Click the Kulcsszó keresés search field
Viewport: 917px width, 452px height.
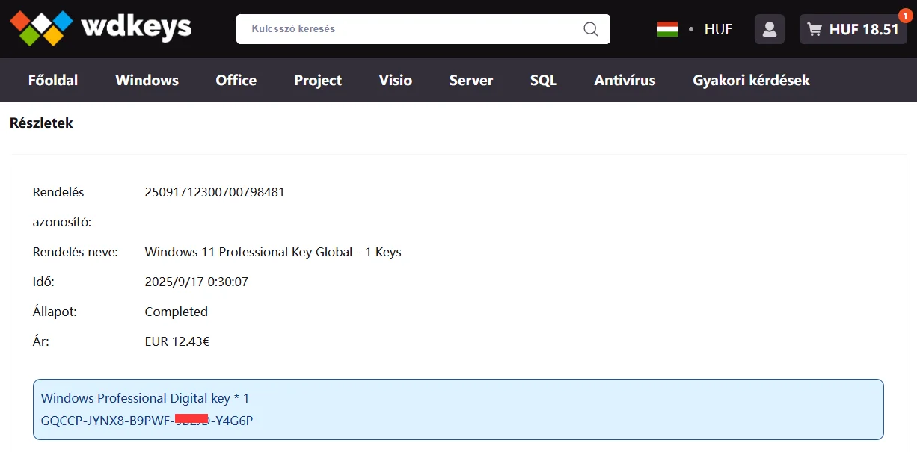pyautogui.click(x=411, y=29)
